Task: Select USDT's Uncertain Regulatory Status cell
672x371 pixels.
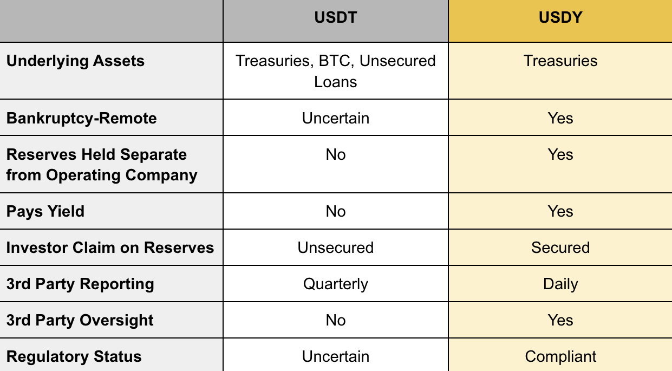Action: (335, 356)
